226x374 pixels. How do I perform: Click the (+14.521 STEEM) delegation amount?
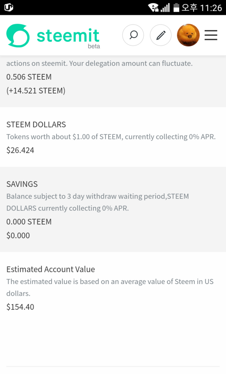tap(36, 91)
